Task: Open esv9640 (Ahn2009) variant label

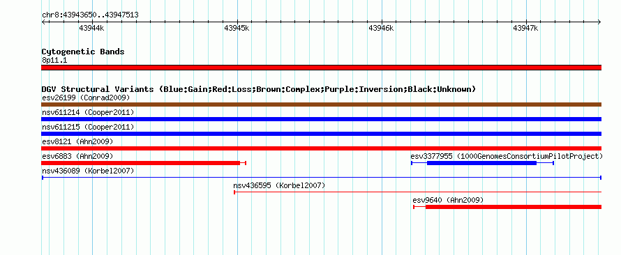Action: coord(448,200)
